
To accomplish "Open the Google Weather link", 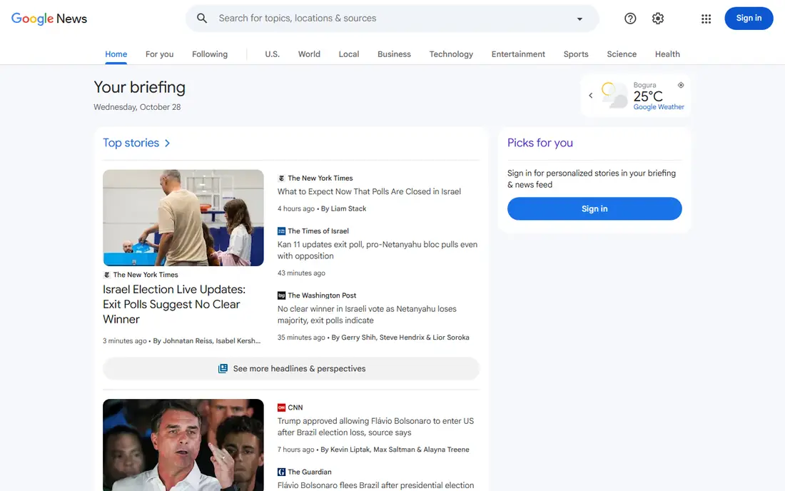I will click(659, 107).
